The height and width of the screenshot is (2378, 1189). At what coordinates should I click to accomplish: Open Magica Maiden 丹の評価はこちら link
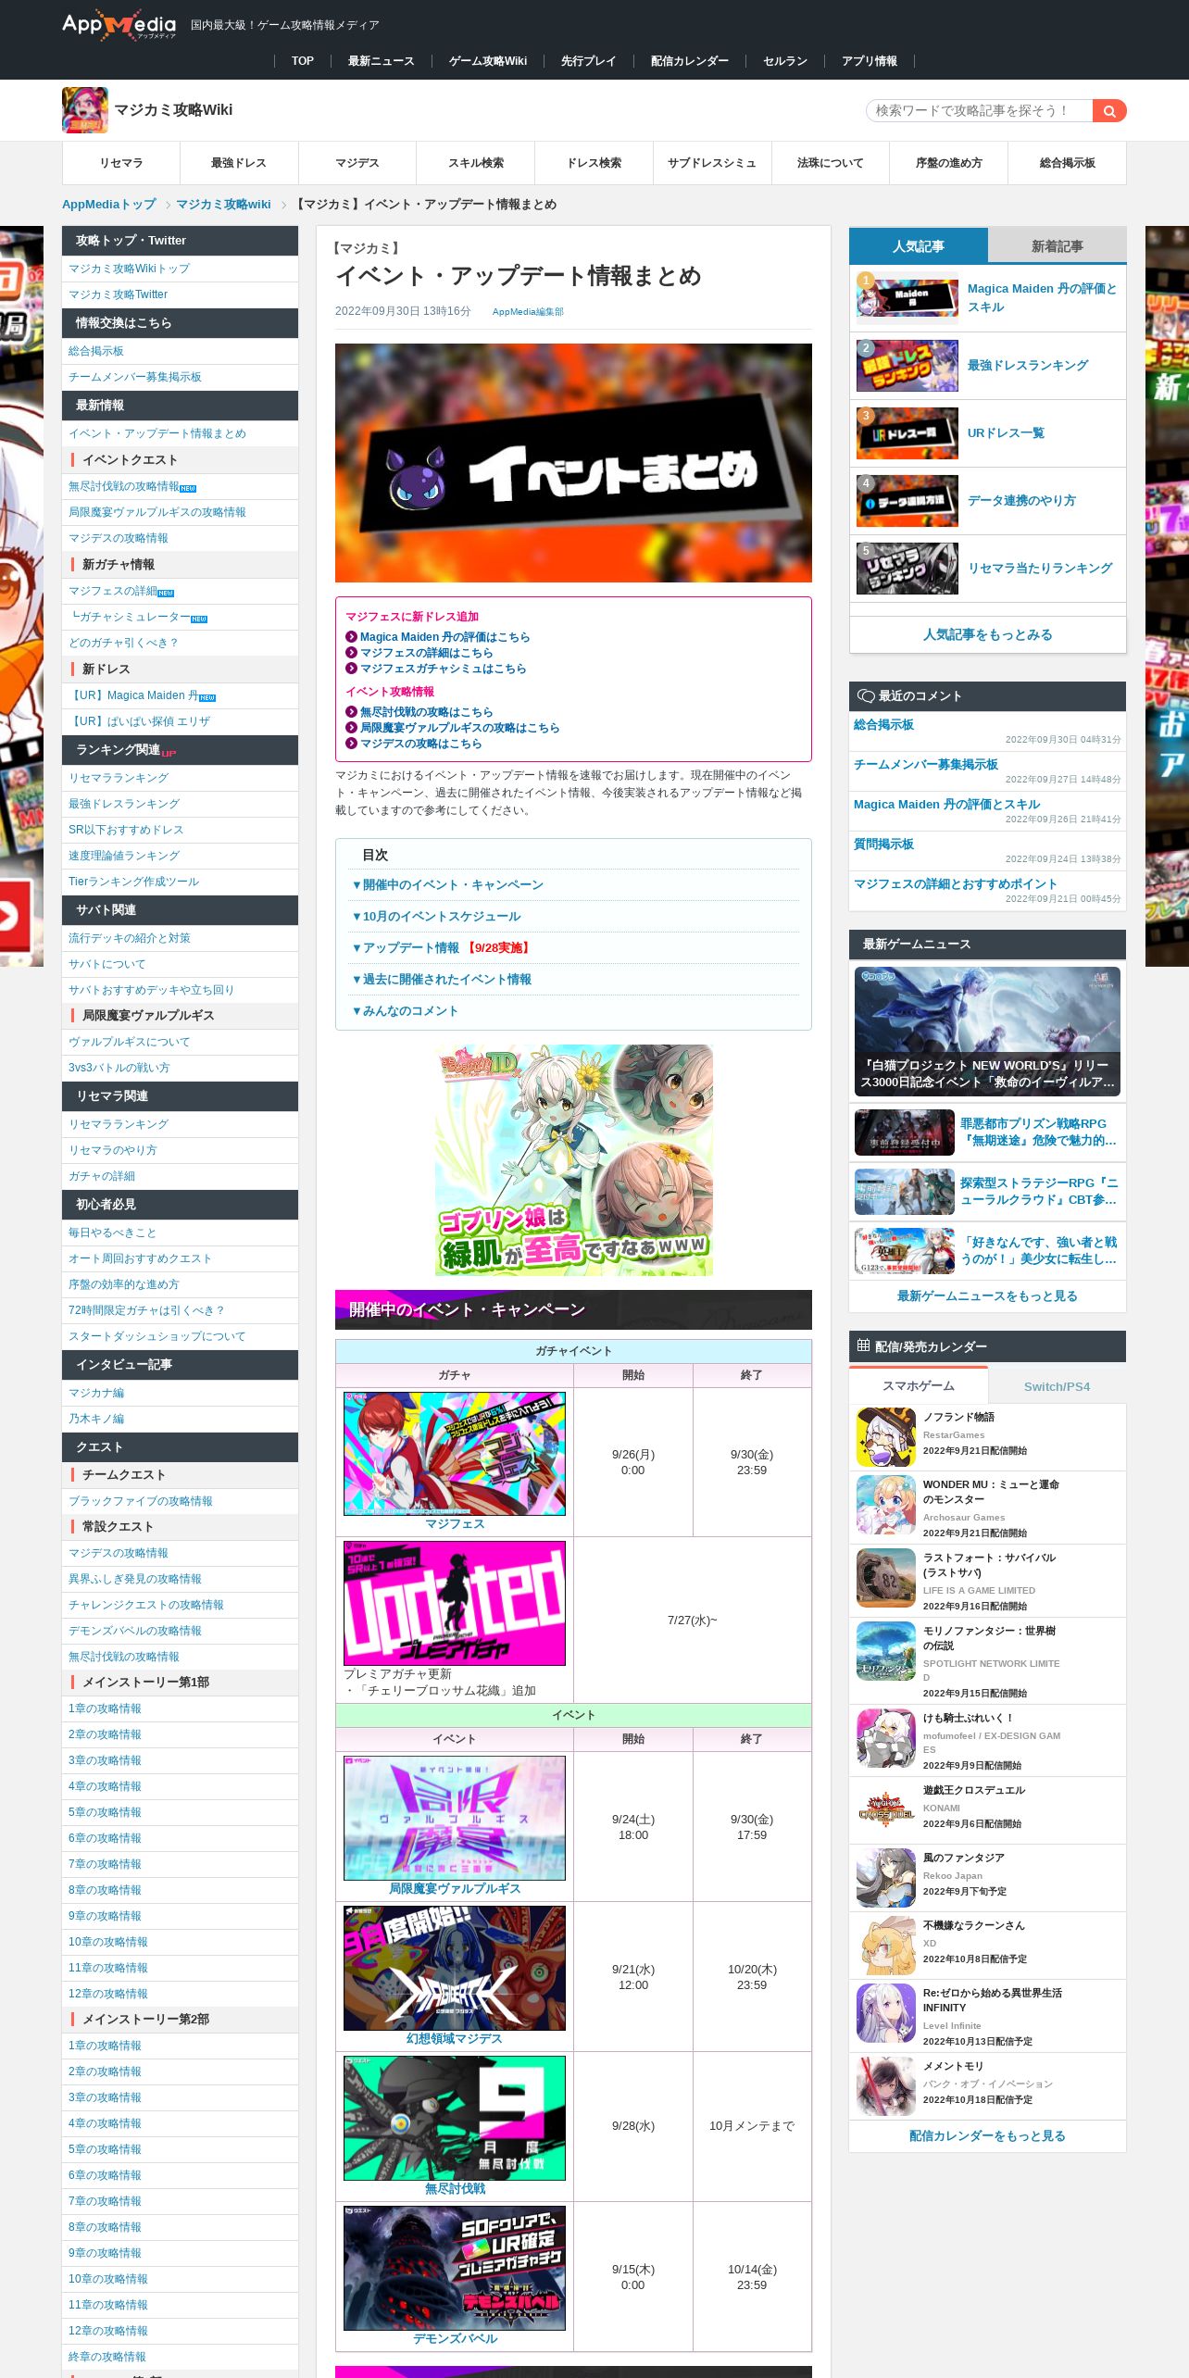tap(444, 637)
